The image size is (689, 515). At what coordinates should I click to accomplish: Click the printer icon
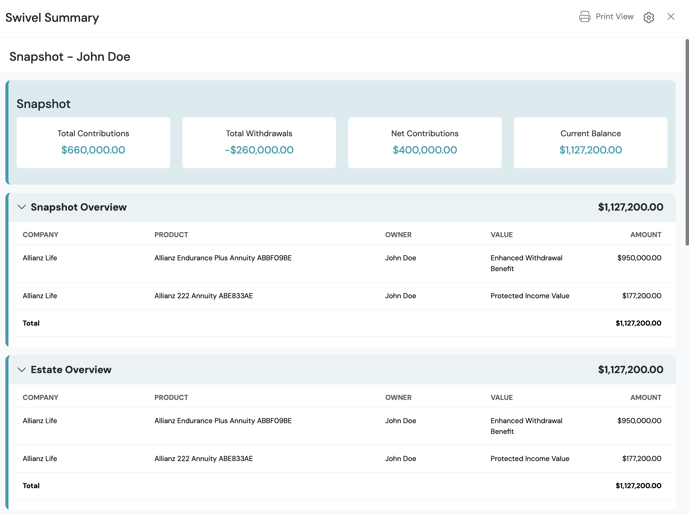585,16
